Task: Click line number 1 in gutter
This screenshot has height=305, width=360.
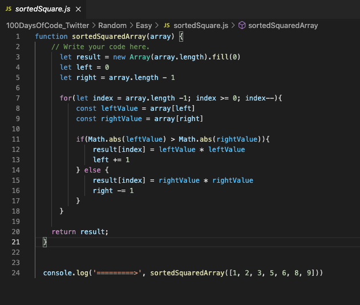Action: coord(18,37)
